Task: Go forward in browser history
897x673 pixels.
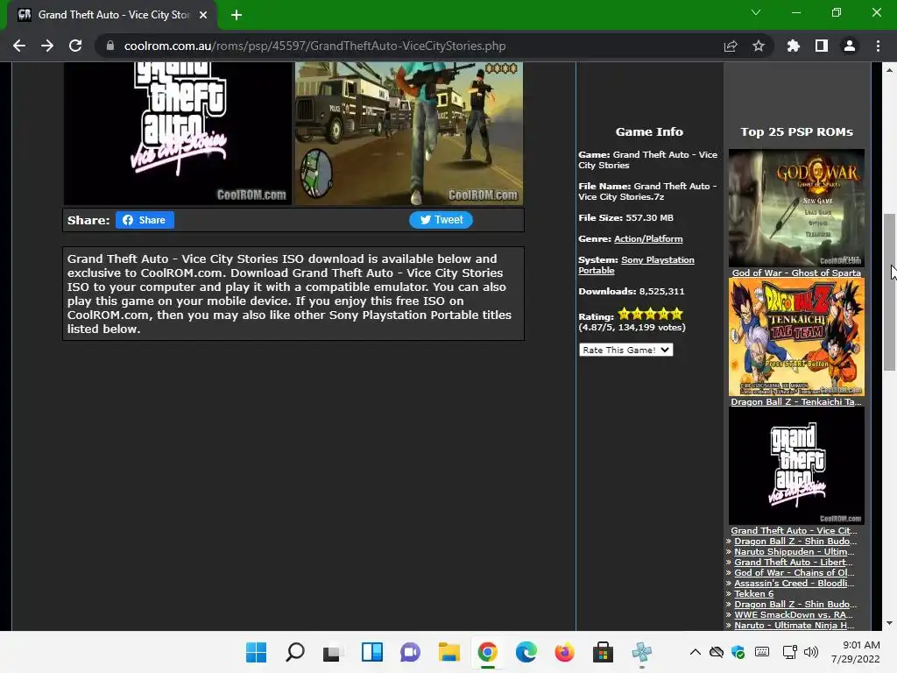Action: pos(47,46)
